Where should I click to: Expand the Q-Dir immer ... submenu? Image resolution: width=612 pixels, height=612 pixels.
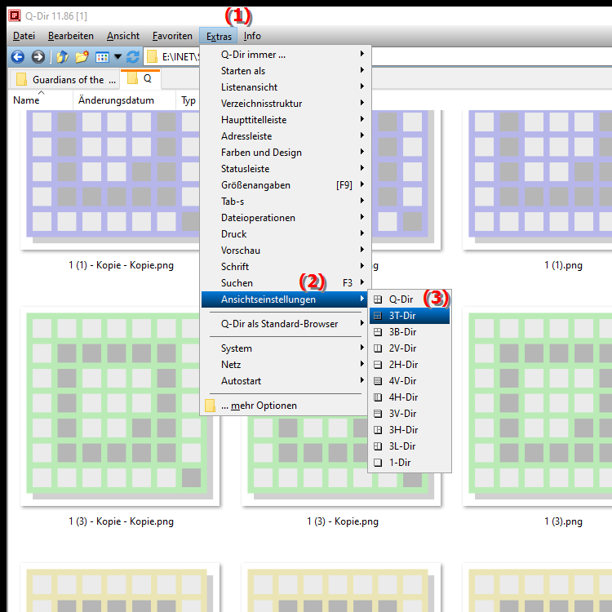[285, 55]
